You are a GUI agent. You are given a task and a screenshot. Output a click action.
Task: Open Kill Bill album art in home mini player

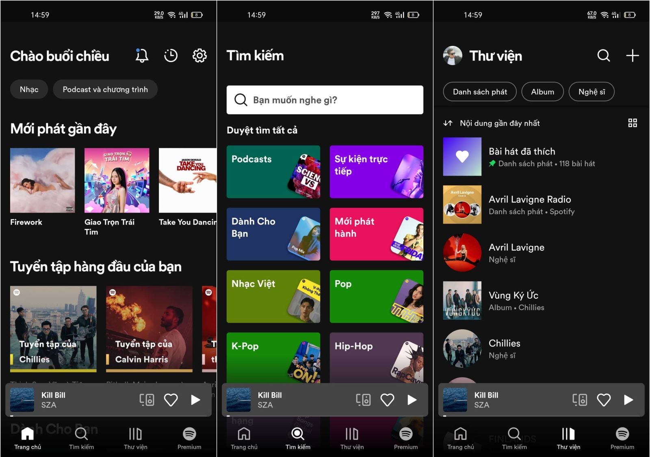[x=22, y=400]
